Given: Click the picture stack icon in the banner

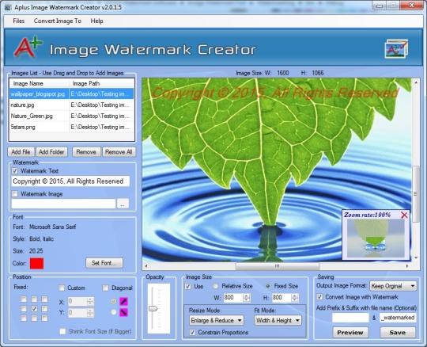Looking at the screenshot, I should 396,49.
